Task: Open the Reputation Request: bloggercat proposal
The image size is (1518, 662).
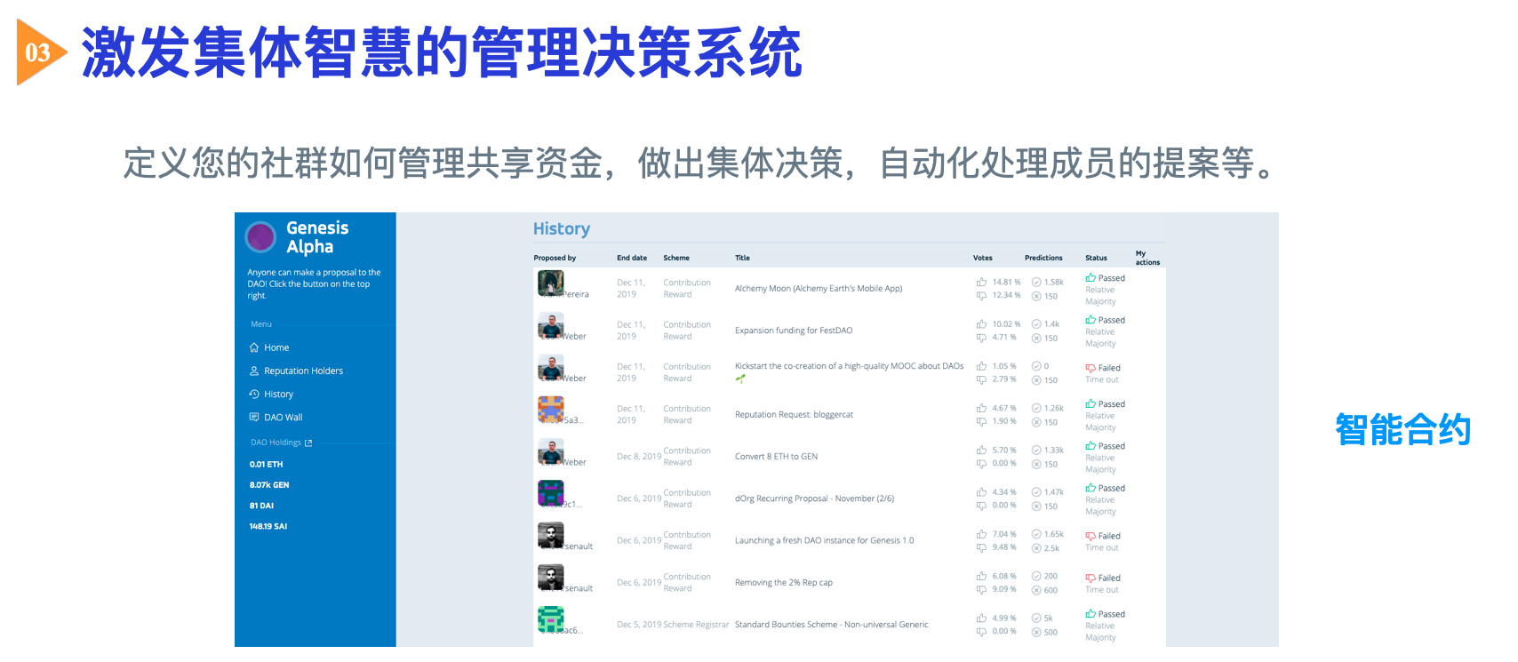Action: pos(794,415)
